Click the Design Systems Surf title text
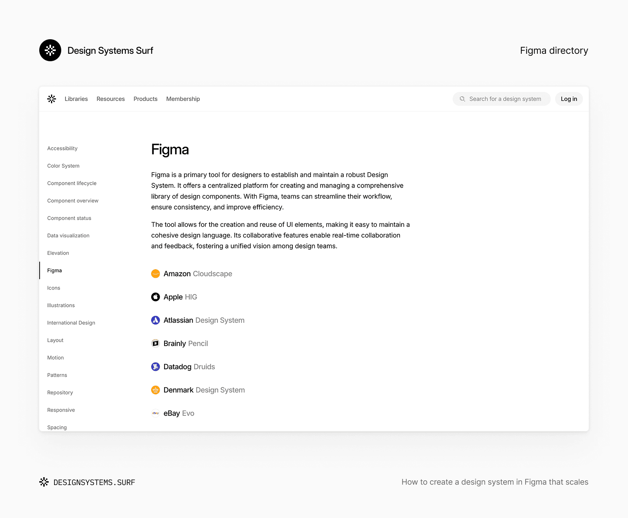This screenshot has height=518, width=628. (110, 51)
